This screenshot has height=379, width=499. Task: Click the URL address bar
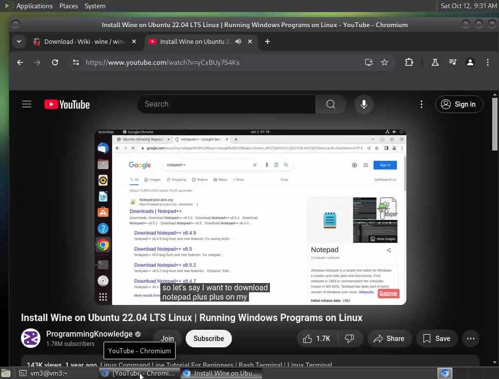[x=220, y=62]
